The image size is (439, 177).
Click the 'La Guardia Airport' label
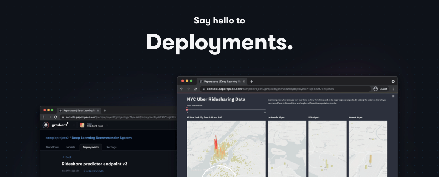tap(277, 117)
